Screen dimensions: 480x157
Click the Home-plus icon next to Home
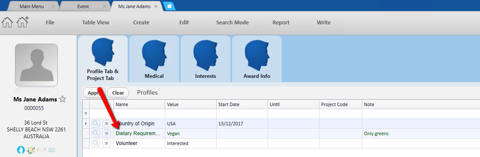point(23,22)
